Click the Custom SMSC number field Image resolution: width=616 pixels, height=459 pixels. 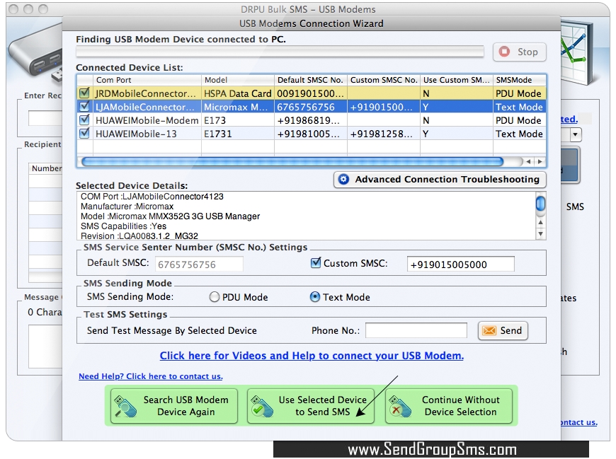(460, 264)
